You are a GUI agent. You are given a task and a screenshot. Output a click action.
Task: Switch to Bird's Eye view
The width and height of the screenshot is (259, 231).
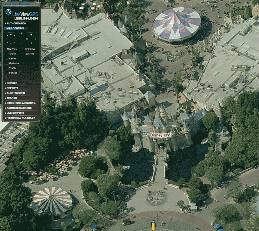(x=30, y=49)
